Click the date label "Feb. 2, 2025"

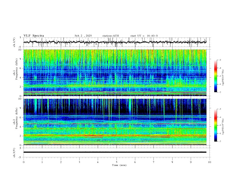83,36
